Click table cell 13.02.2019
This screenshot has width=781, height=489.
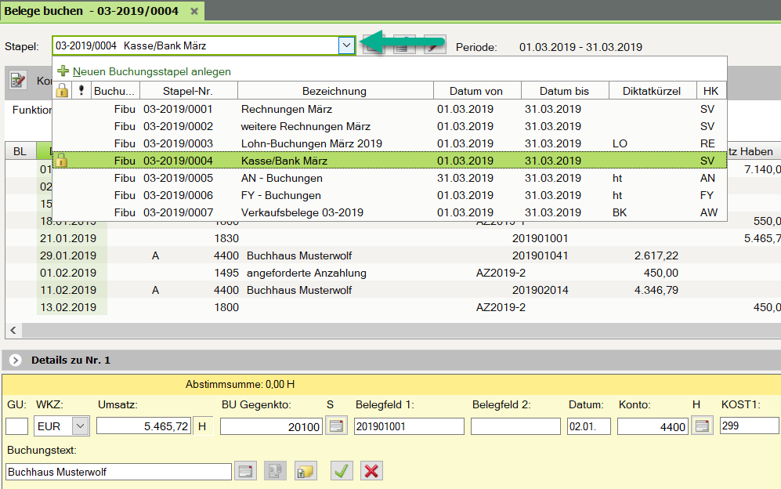coord(68,307)
